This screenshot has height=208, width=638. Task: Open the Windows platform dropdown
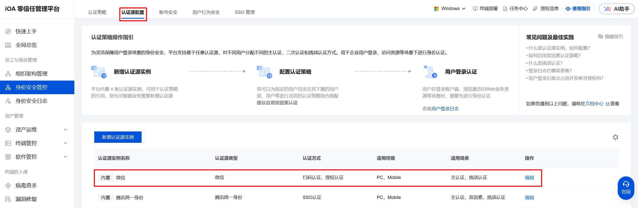tap(450, 9)
